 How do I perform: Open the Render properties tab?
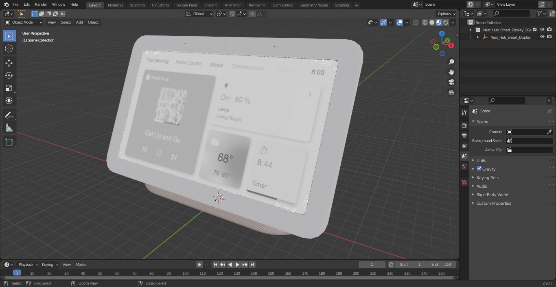coord(464,125)
